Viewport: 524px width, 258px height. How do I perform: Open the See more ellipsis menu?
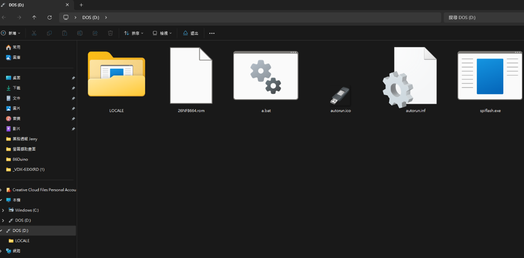pyautogui.click(x=212, y=33)
